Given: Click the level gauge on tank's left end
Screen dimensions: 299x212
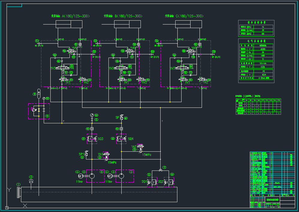Looking at the screenshot, I should (18, 192).
